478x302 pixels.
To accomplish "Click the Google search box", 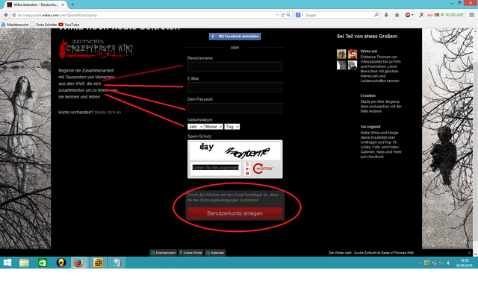I will (338, 15).
